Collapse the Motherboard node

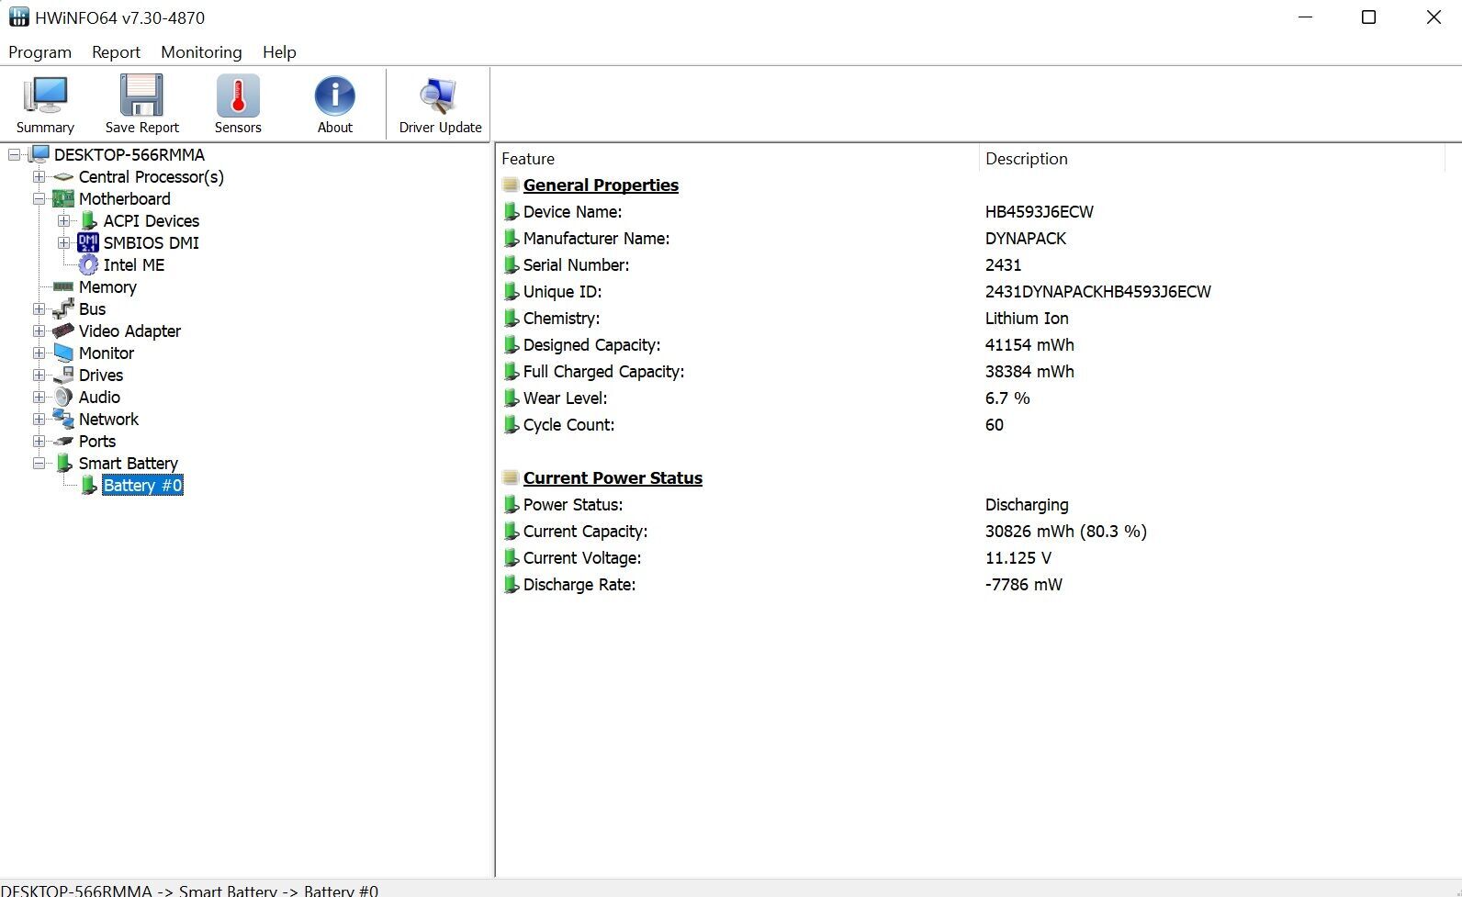pyautogui.click(x=39, y=198)
